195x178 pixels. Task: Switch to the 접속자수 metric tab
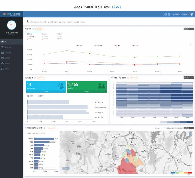[x=45, y=35]
